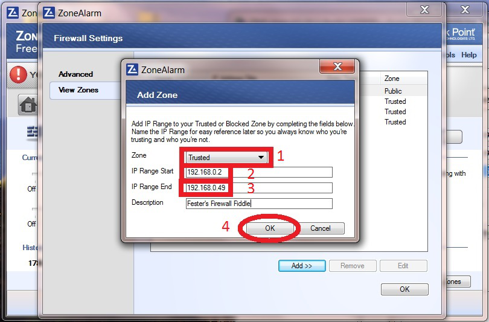
Task: Click the ZoneAlarm logo in Add Zone title bar
Action: [x=132, y=69]
